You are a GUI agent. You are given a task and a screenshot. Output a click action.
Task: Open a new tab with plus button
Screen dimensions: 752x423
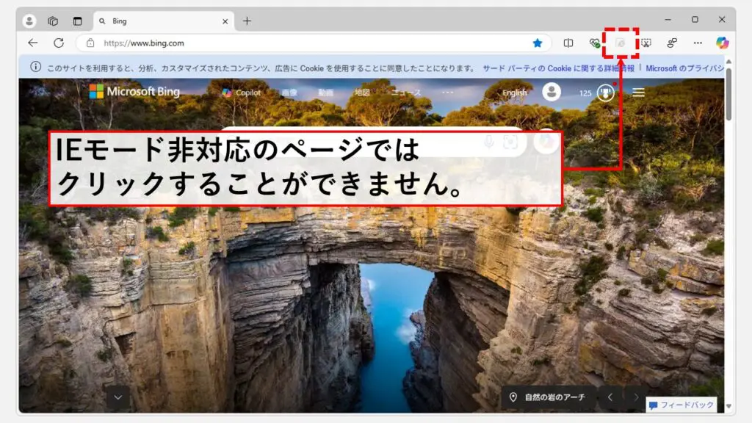pyautogui.click(x=247, y=21)
